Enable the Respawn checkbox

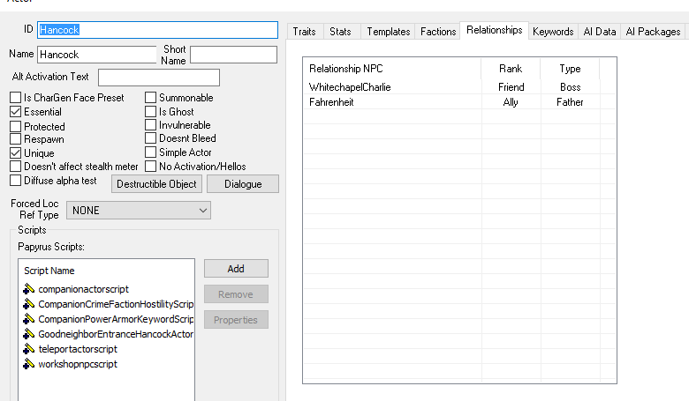15,139
